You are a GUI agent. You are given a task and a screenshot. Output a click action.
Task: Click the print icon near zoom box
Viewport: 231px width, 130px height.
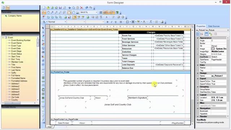pyautogui.click(x=78, y=12)
